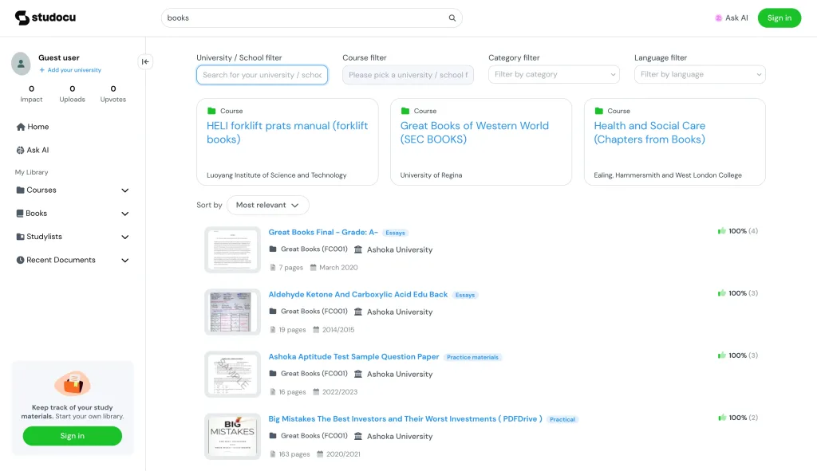Click the guest user avatar icon

coord(21,64)
